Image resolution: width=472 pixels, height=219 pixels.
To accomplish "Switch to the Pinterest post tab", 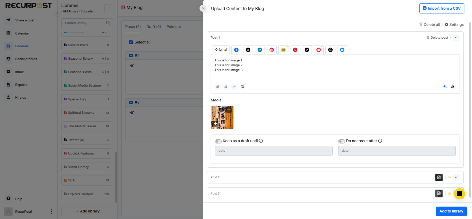I will tap(295, 50).
